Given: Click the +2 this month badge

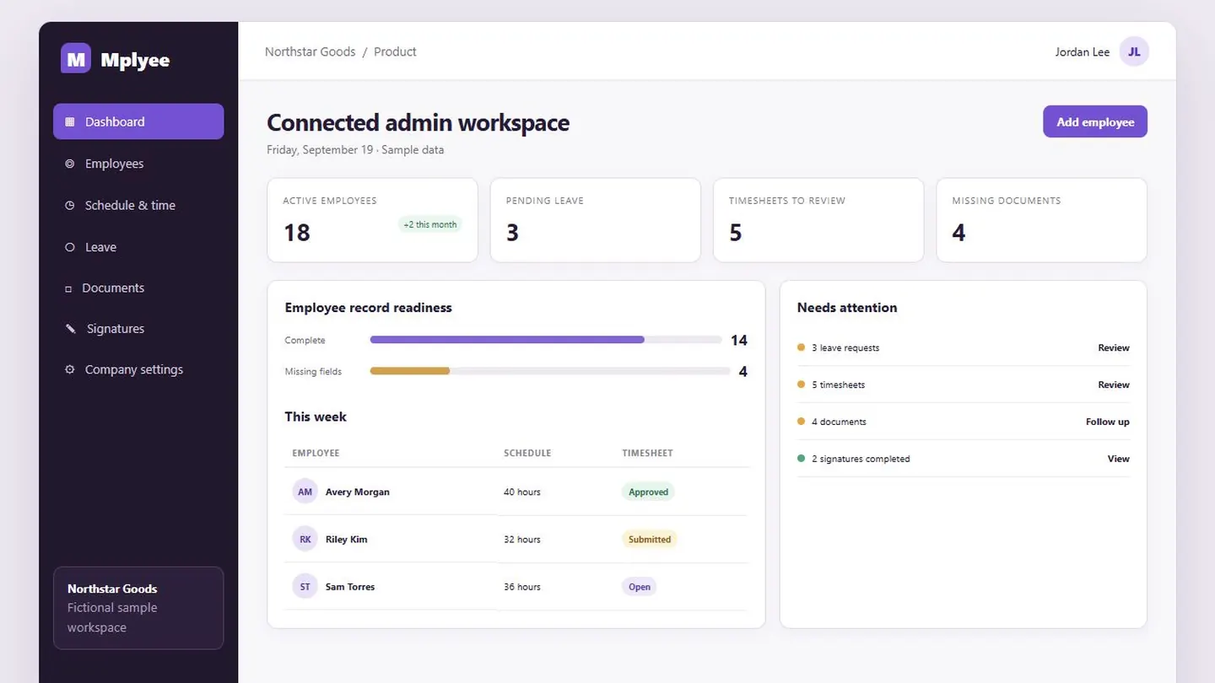Looking at the screenshot, I should click(x=429, y=224).
